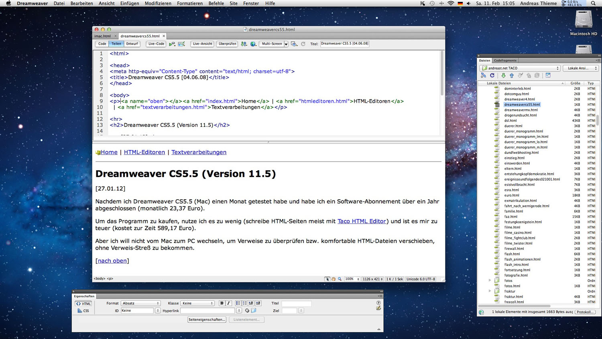Open the Lokale Ansicht view dropdown
This screenshot has height=339, width=602.
coord(581,68)
